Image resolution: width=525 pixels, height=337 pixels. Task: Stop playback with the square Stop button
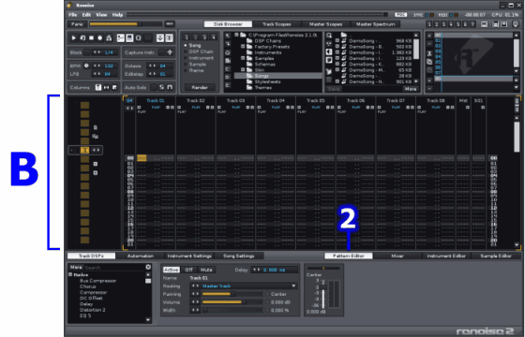pyautogui.click(x=91, y=38)
